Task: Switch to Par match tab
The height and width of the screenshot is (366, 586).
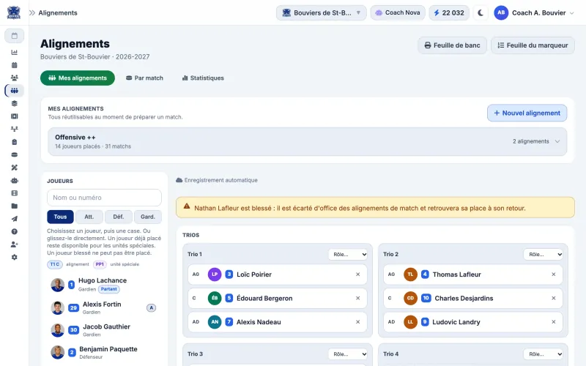Action: click(144, 78)
